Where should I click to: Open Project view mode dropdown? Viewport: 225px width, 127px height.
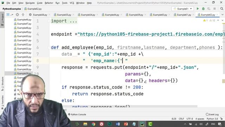click(x=10, y=14)
